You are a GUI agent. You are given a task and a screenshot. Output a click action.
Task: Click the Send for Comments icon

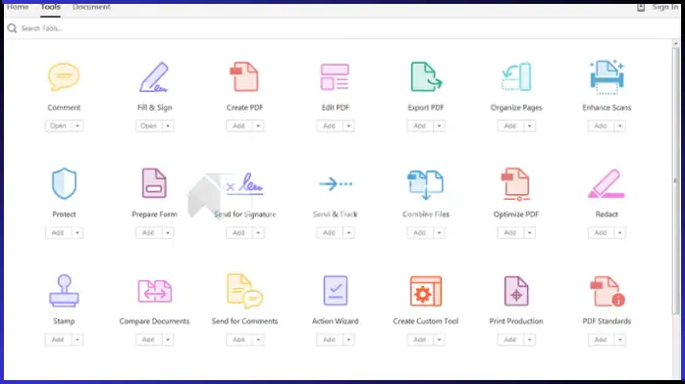pos(244,291)
